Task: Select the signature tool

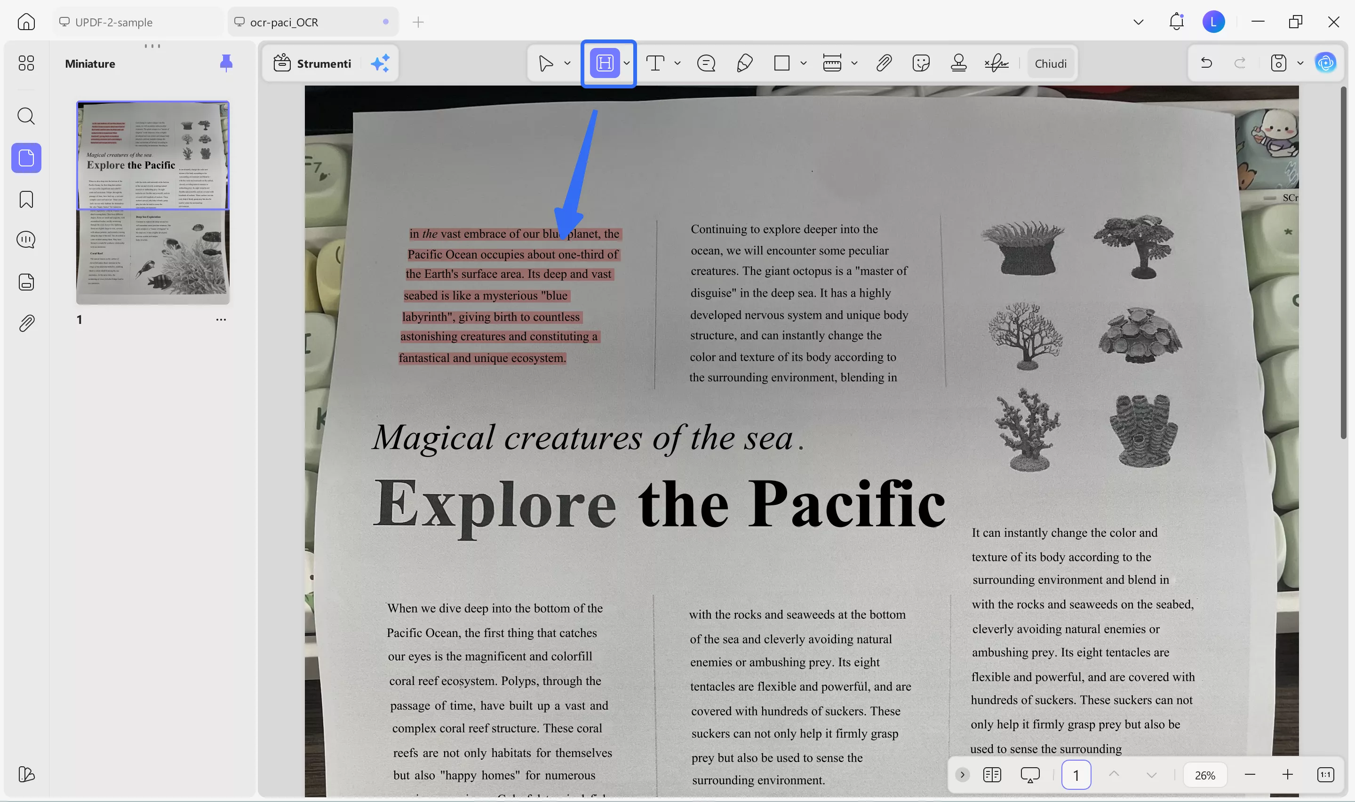Action: pos(996,63)
